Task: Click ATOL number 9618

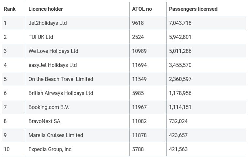Action: coord(138,23)
